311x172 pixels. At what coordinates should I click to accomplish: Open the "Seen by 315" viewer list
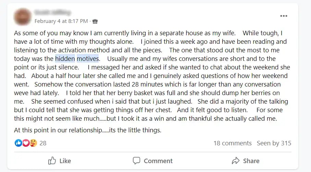pyautogui.click(x=274, y=143)
